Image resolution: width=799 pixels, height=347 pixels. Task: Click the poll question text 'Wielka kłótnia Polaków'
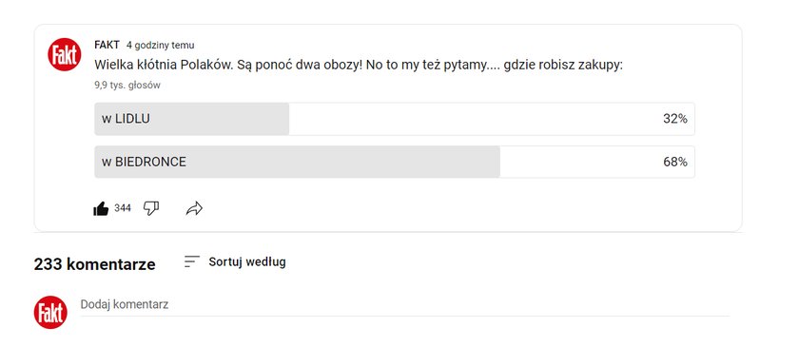coord(164,66)
